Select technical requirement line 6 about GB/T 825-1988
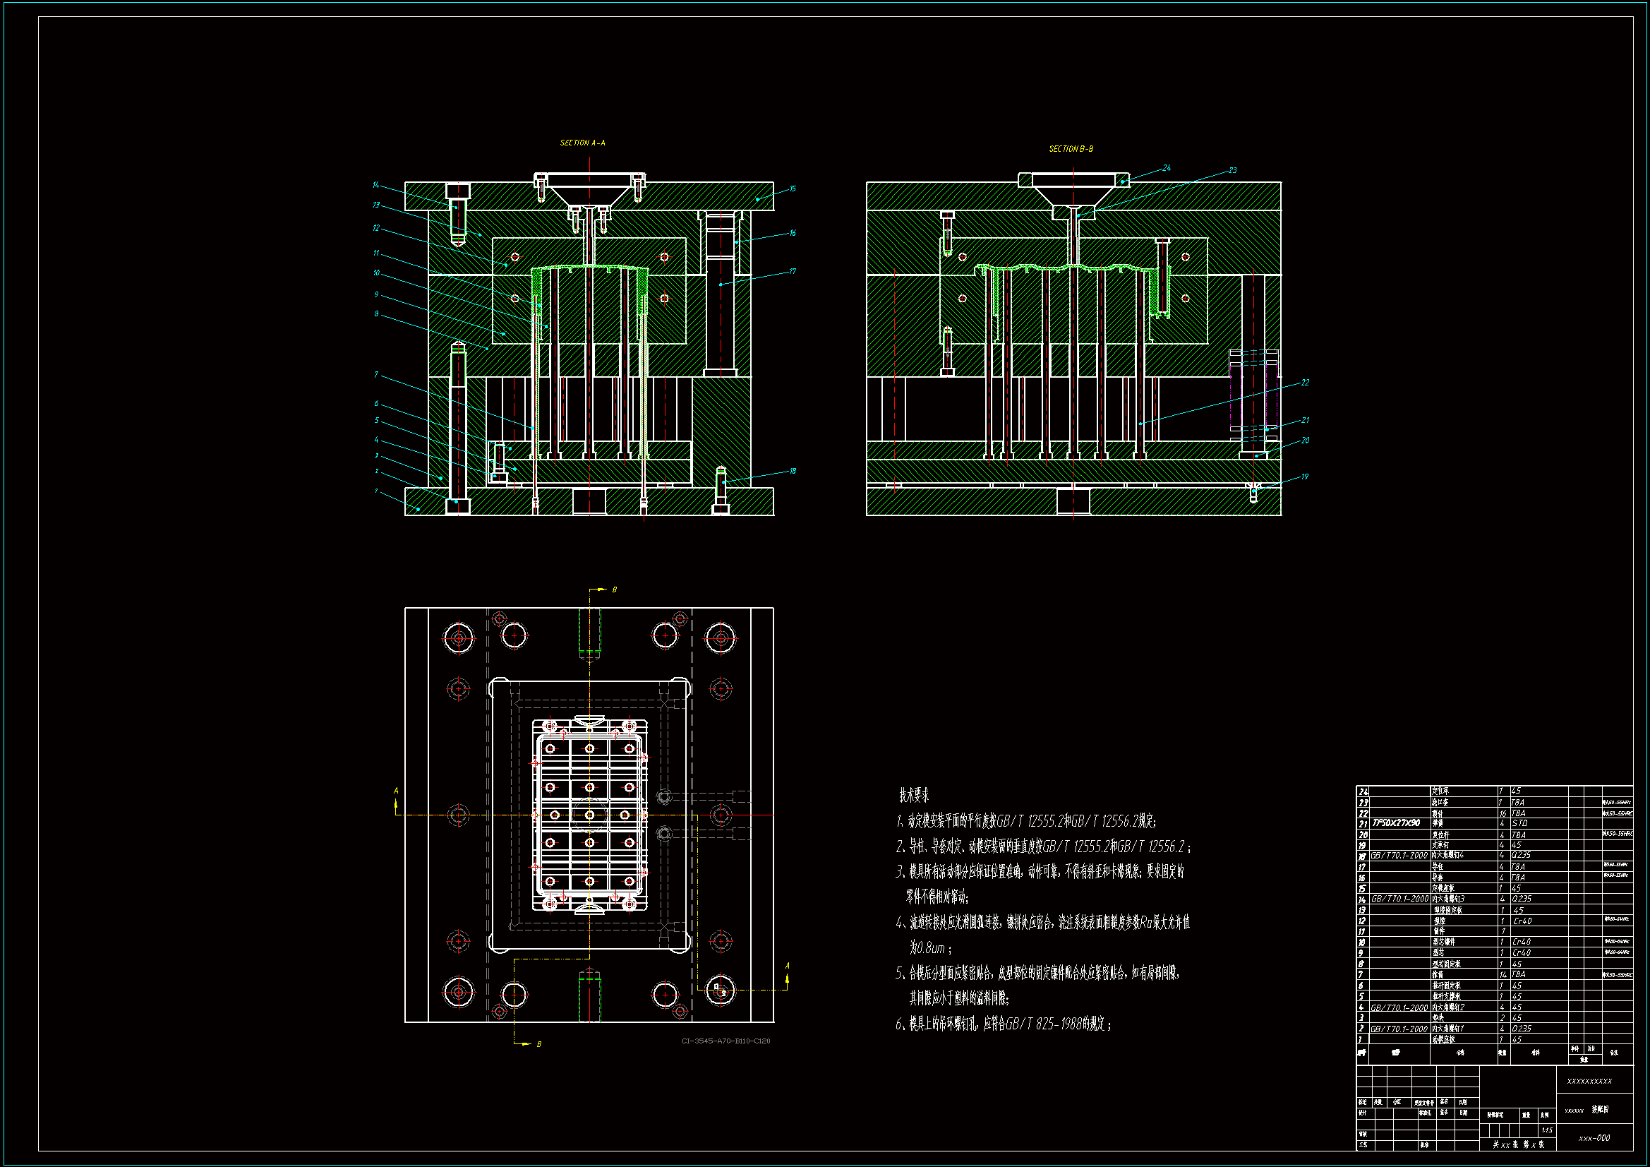 tap(1004, 1024)
